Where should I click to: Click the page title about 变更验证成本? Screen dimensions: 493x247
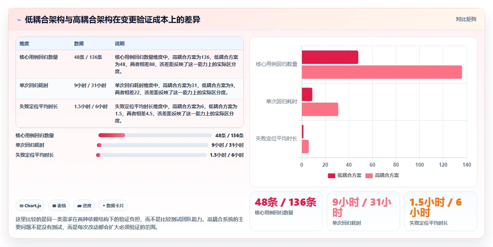point(112,19)
